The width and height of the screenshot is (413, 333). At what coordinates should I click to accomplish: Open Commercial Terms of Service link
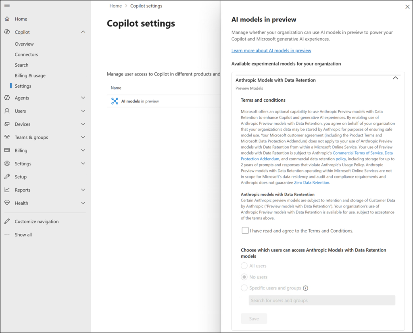coord(357,153)
